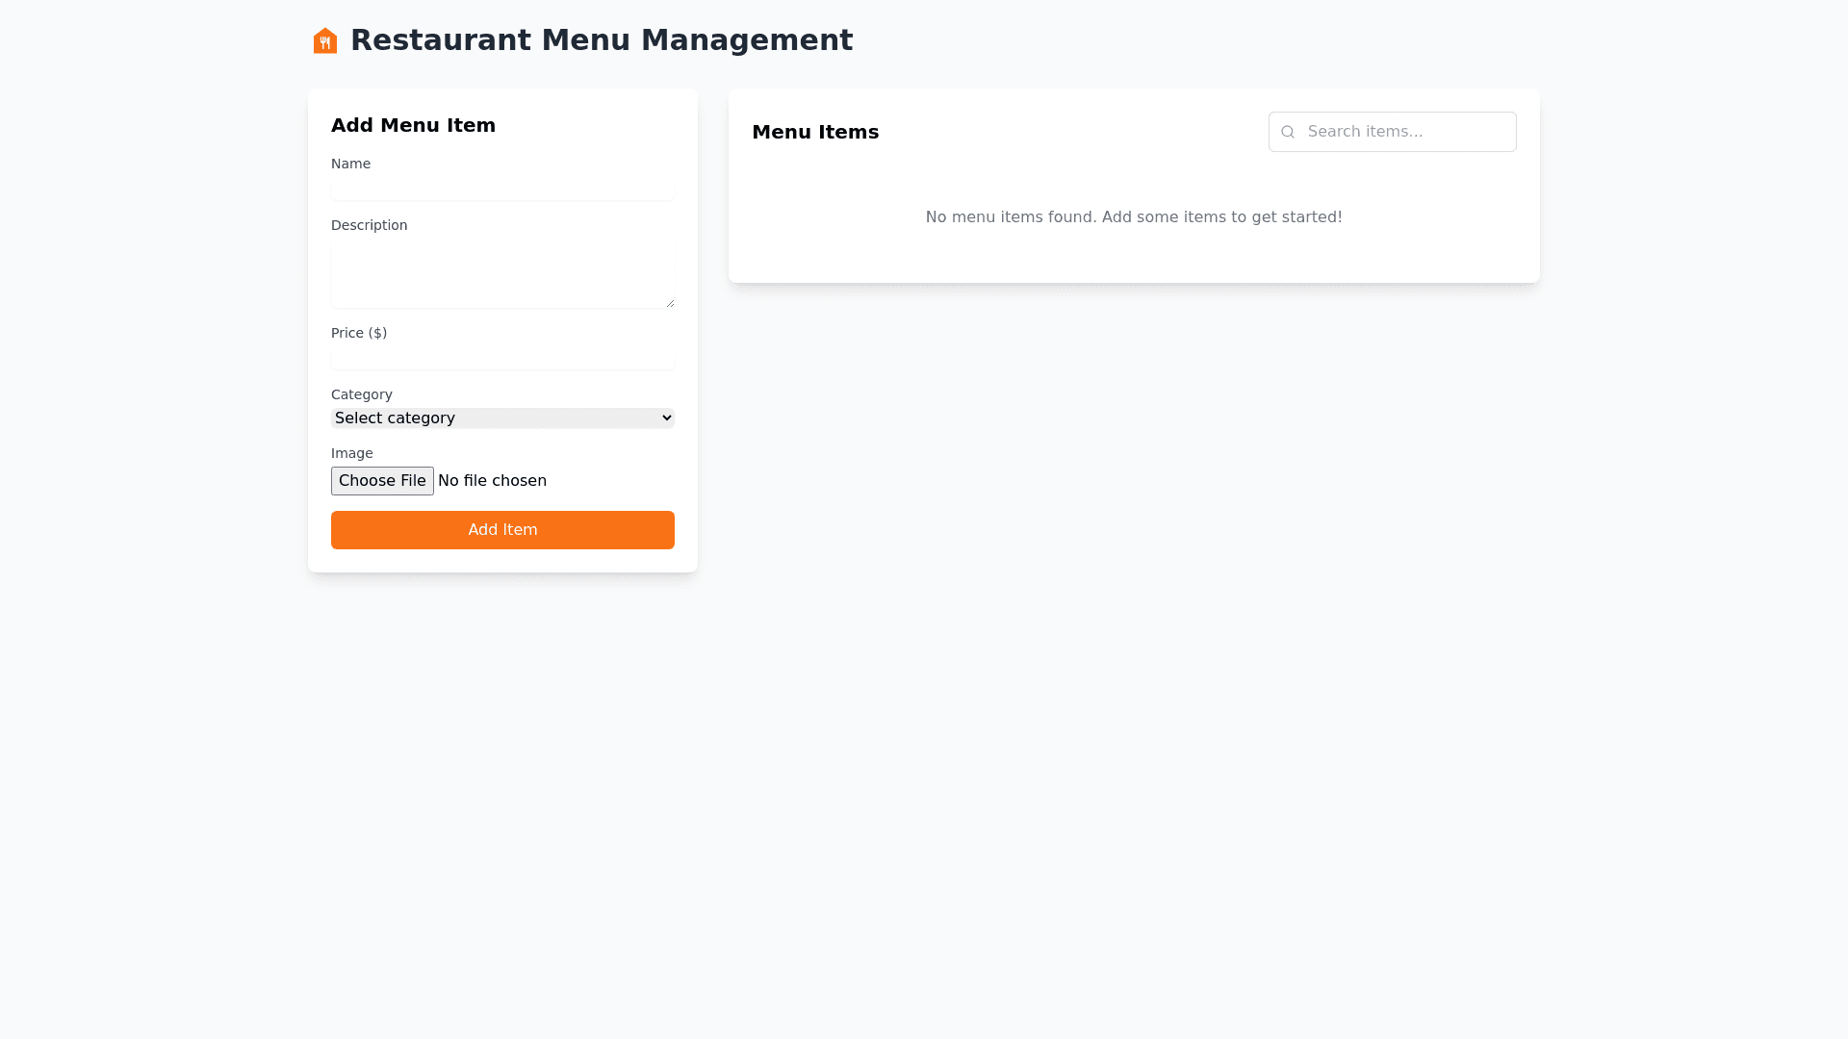
Task: Focus the Price ($) input field
Action: (x=502, y=358)
